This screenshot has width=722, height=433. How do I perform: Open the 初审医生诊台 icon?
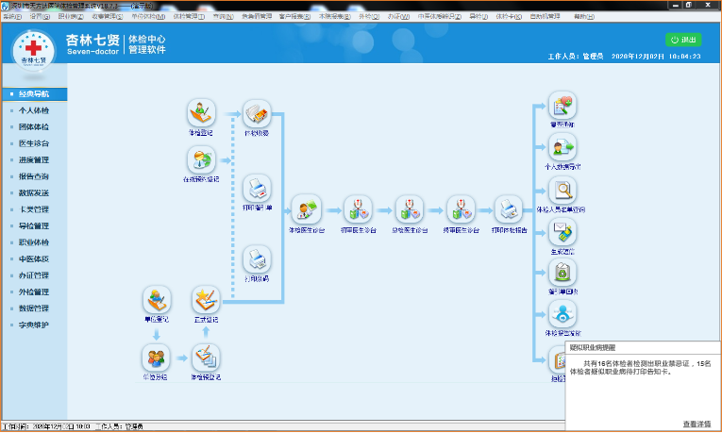359,209
